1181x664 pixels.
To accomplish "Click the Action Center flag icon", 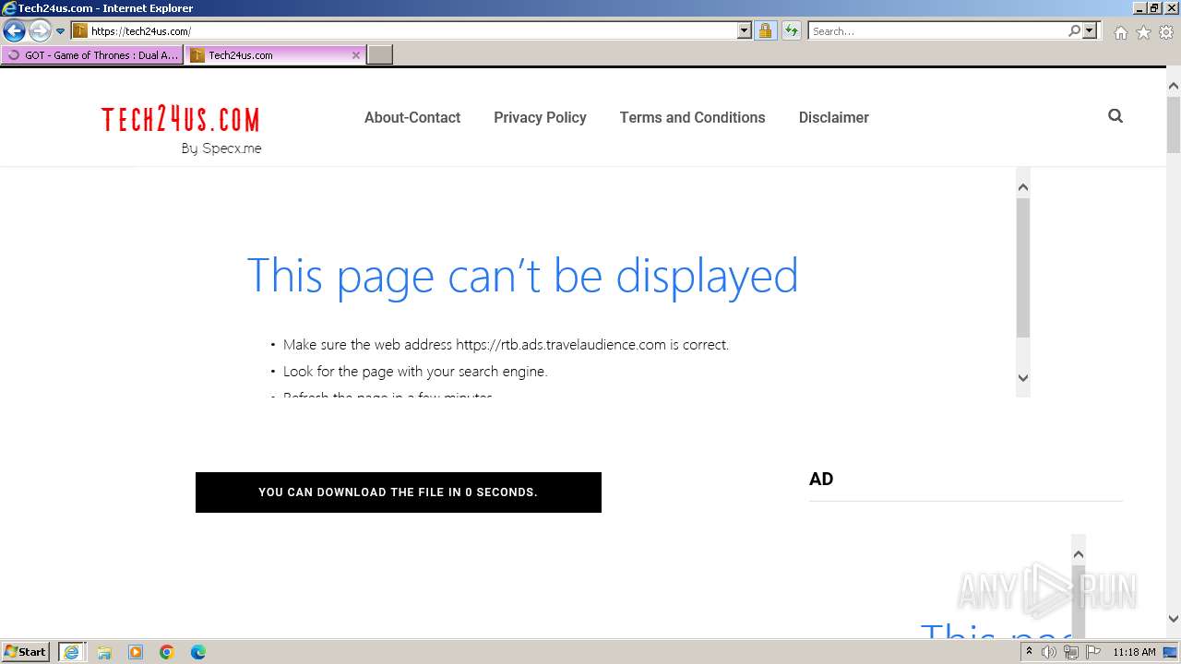I will (x=1093, y=652).
